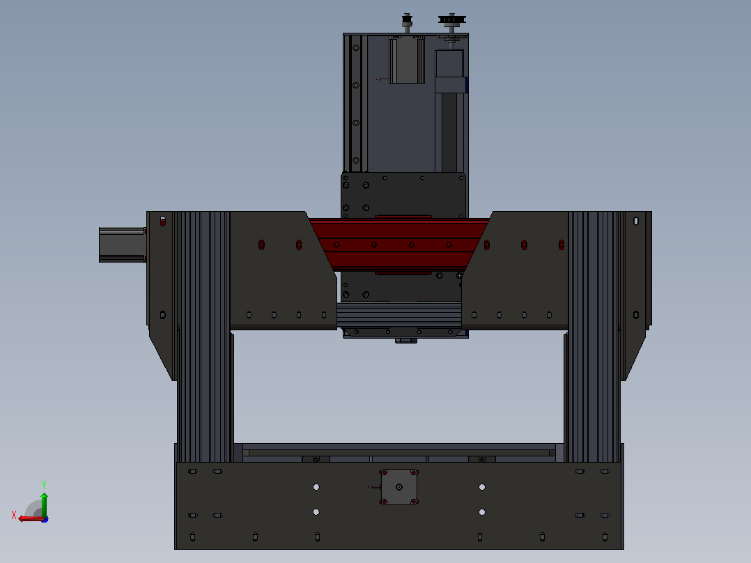Click the red X axis arrow on triad
The image size is (751, 563).
pyautogui.click(x=30, y=518)
